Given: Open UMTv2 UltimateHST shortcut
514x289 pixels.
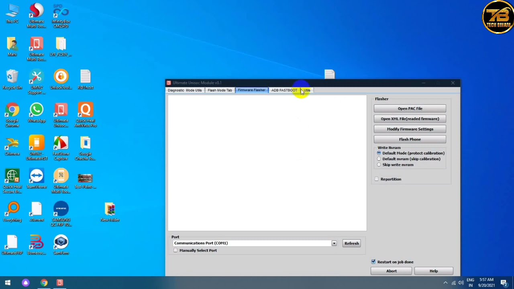Looking at the screenshot, I should coord(37,149).
